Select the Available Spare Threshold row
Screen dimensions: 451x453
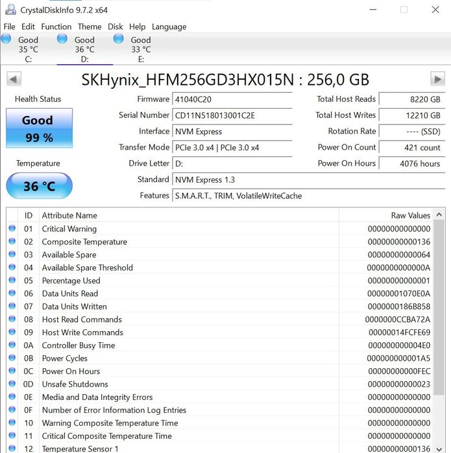tap(219, 268)
